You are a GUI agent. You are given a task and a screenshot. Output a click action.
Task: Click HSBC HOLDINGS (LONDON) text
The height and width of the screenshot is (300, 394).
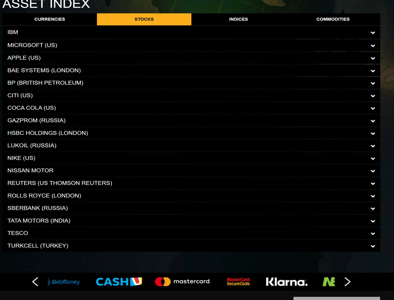(48, 133)
